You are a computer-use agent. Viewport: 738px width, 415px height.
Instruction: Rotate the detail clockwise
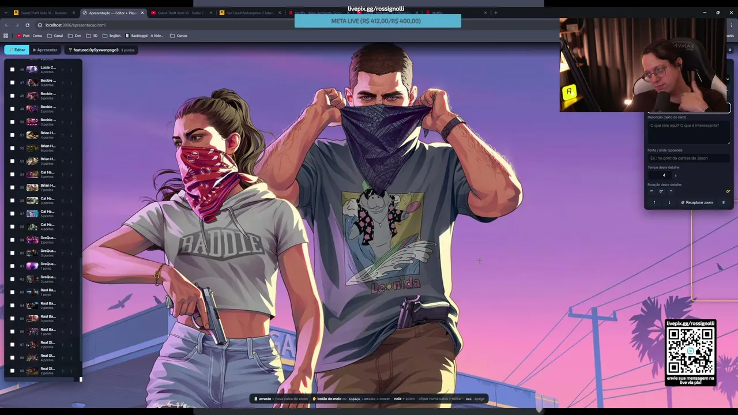671,191
